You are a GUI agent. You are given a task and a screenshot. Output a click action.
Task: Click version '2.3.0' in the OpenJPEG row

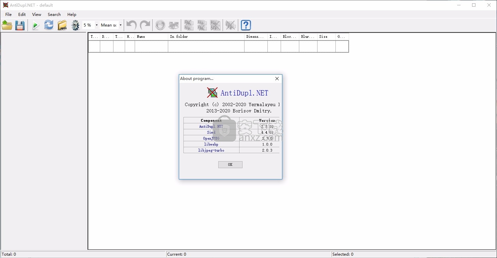pos(267,138)
